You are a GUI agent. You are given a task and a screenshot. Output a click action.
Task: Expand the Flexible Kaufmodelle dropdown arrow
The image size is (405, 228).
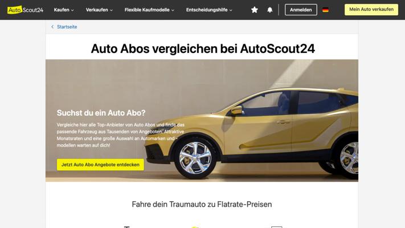point(173,10)
